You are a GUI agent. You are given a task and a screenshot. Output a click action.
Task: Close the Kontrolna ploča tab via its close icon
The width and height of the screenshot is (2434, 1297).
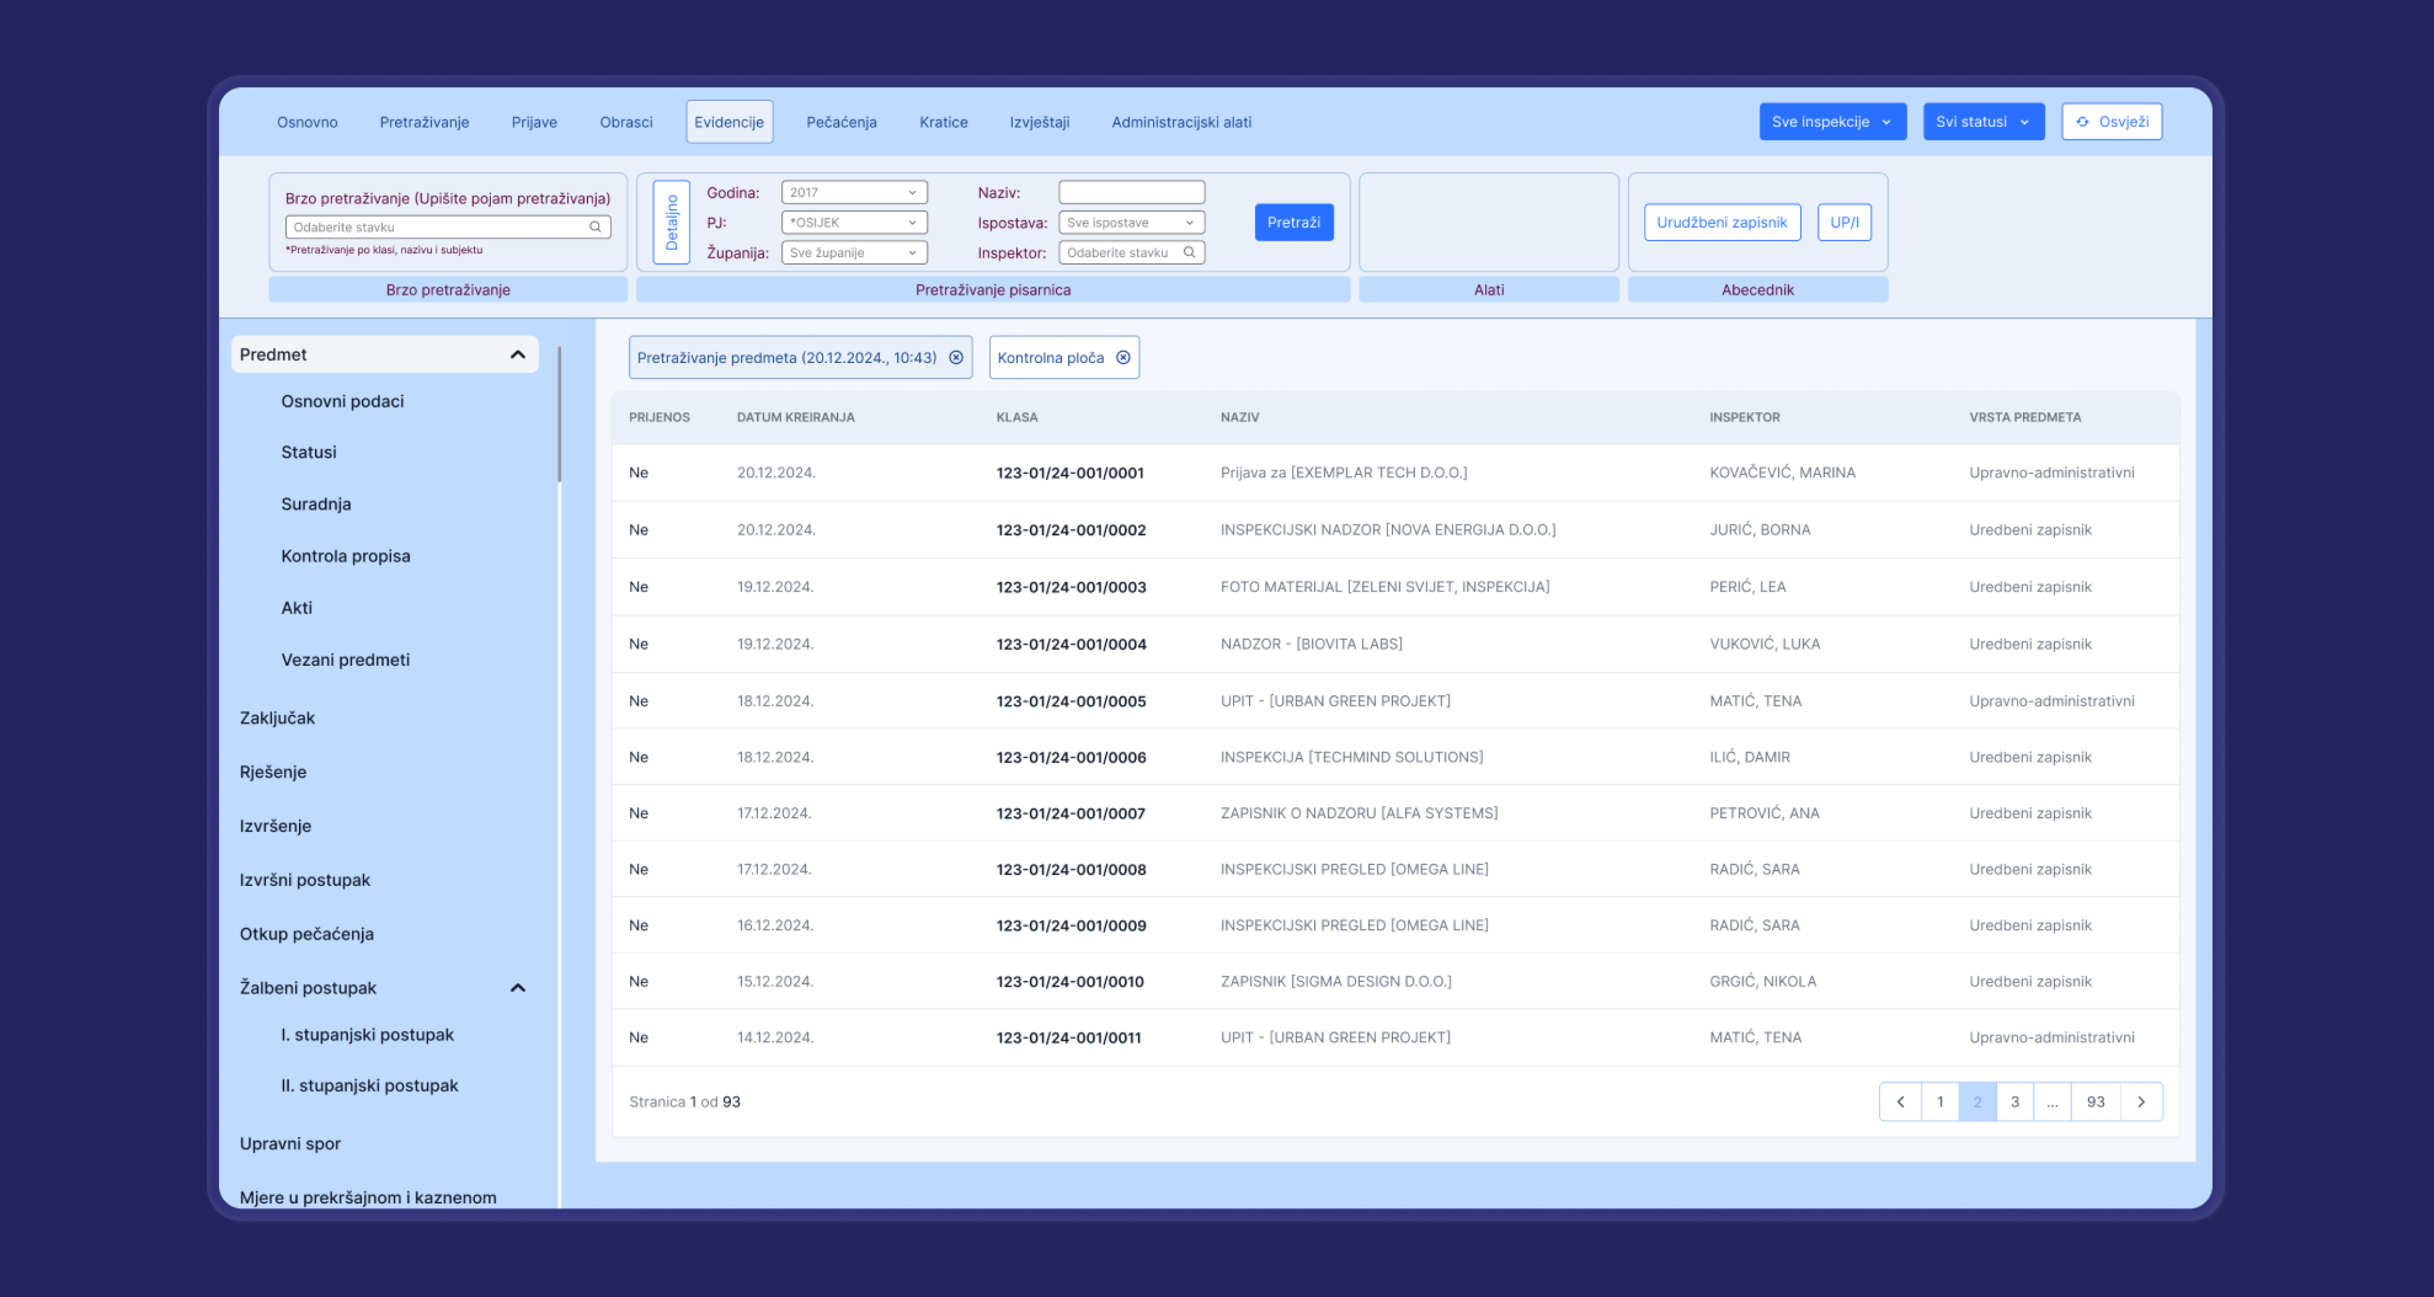click(1122, 357)
